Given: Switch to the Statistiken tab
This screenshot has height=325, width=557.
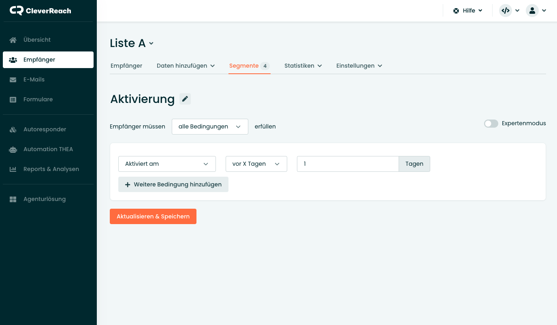Looking at the screenshot, I should (303, 66).
